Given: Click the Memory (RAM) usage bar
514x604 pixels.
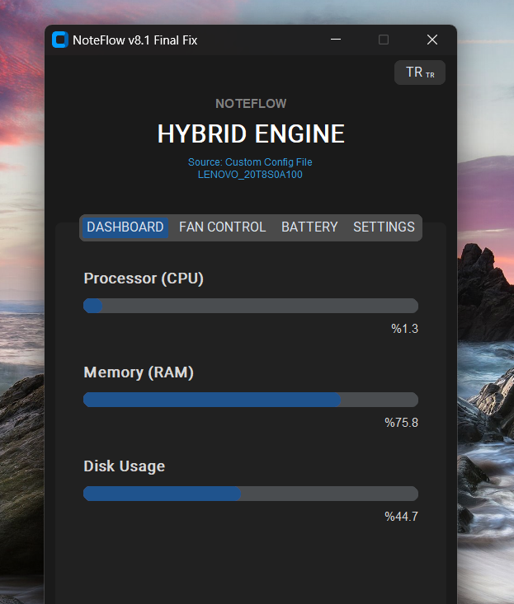Looking at the screenshot, I should coord(251,400).
